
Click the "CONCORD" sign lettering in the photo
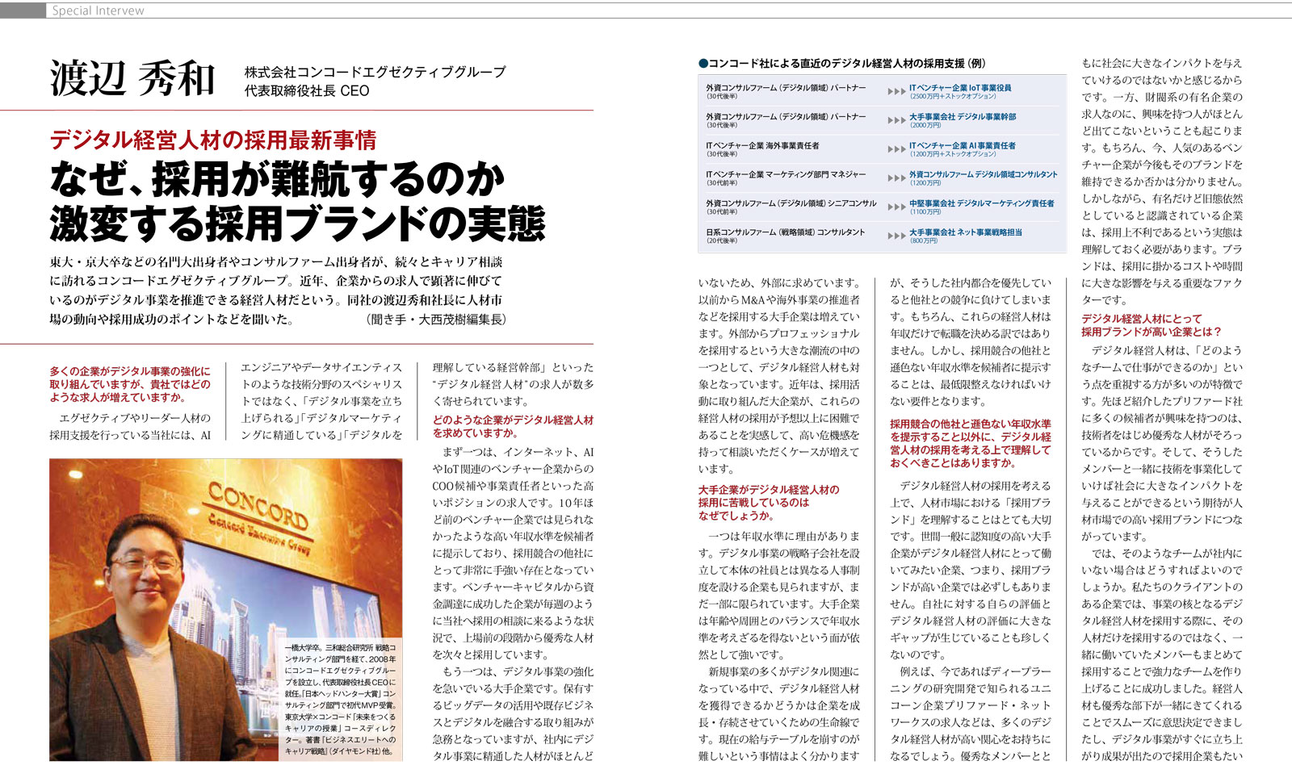pyautogui.click(x=258, y=504)
